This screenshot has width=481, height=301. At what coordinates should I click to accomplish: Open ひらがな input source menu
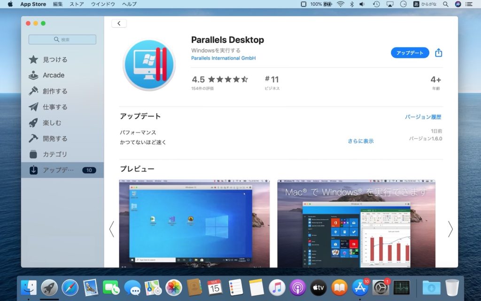point(425,4)
